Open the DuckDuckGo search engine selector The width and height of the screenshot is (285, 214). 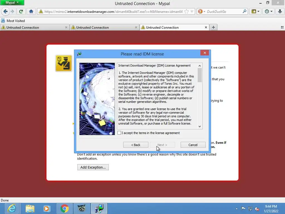(x=202, y=11)
